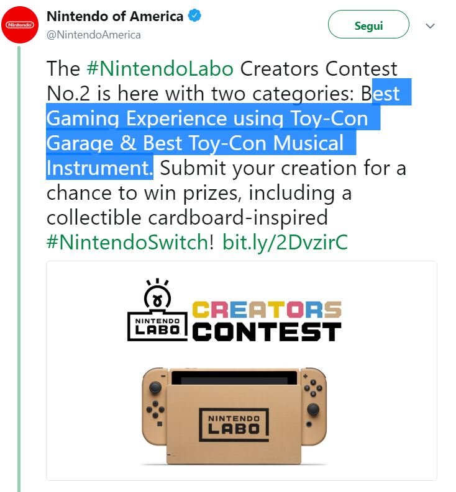
Task: Click the black CONTEST word in image
Action: pos(267,332)
